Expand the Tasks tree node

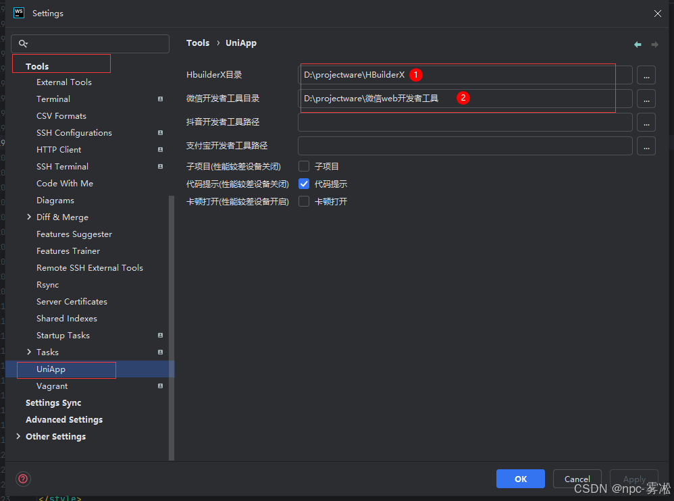(29, 352)
